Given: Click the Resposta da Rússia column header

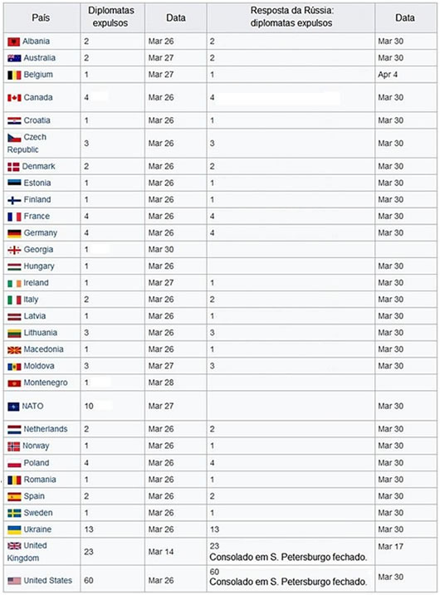Looking at the screenshot, I should (291, 17).
